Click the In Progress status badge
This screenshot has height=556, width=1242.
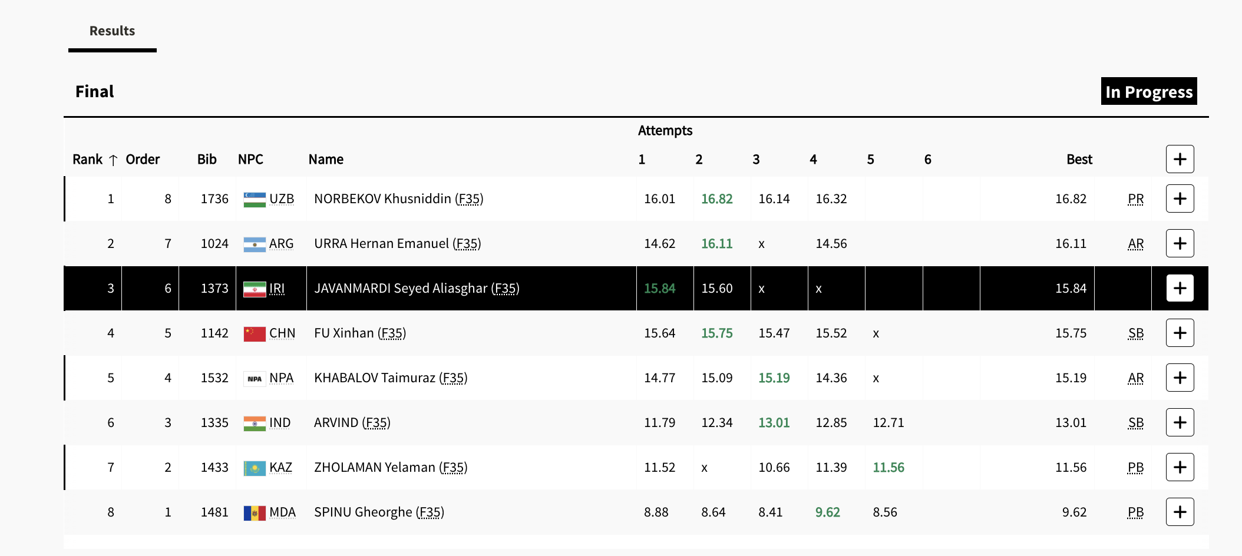pyautogui.click(x=1148, y=91)
